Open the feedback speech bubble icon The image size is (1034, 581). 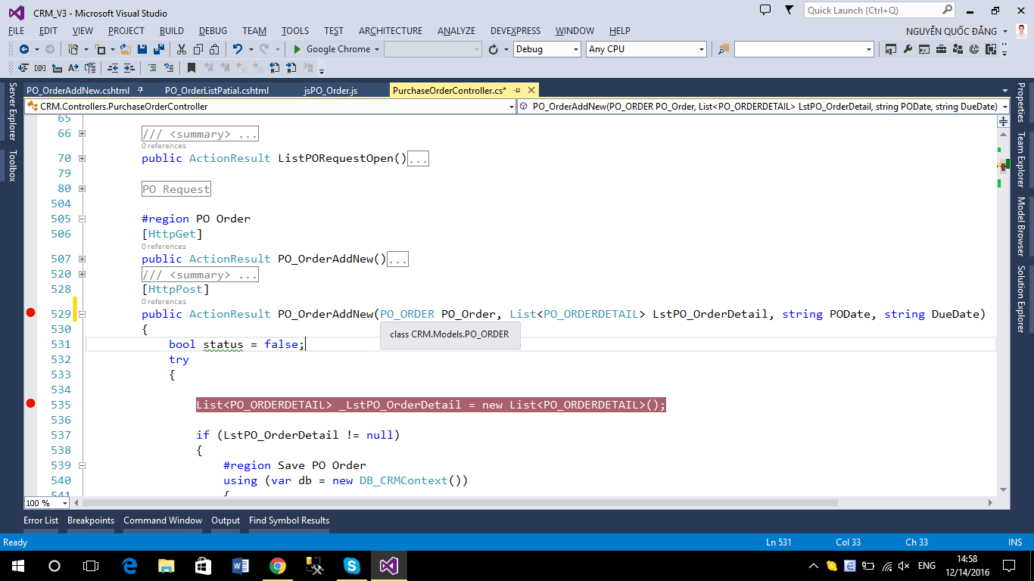(765, 10)
